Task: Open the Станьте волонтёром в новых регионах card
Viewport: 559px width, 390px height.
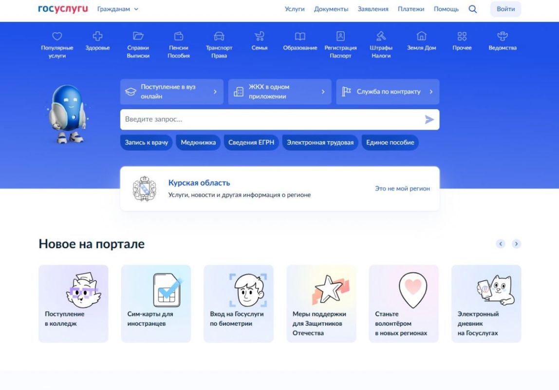Action: point(404,304)
